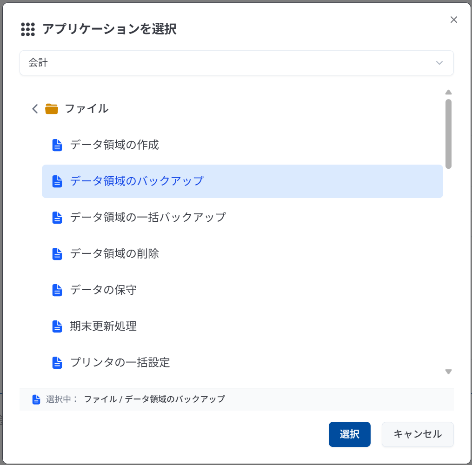
Task: Click the document icon for 期末更新処理
Action: pyautogui.click(x=57, y=326)
